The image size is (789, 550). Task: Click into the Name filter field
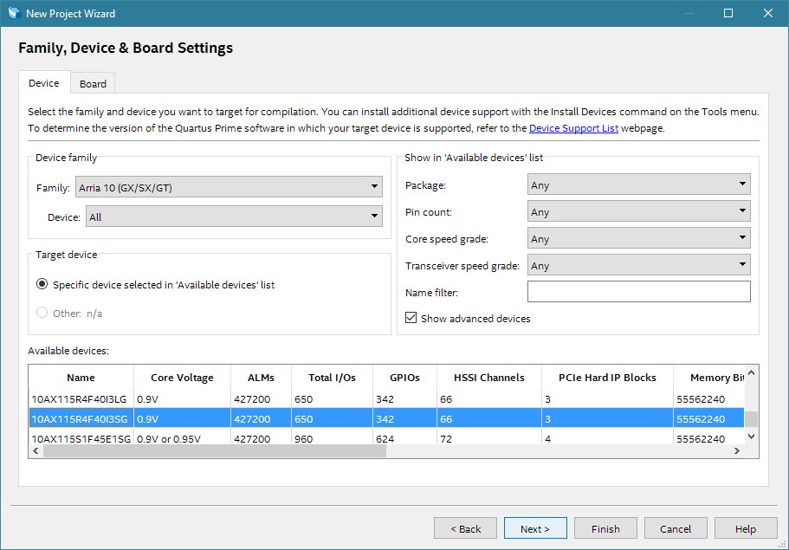(x=638, y=292)
